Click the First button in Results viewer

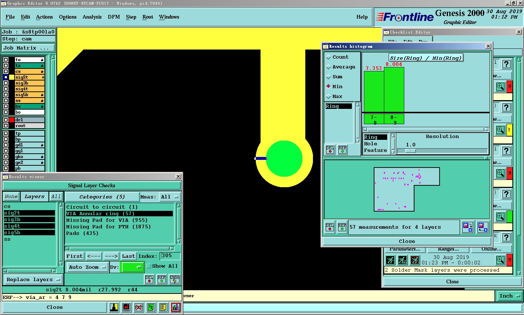pyautogui.click(x=75, y=256)
